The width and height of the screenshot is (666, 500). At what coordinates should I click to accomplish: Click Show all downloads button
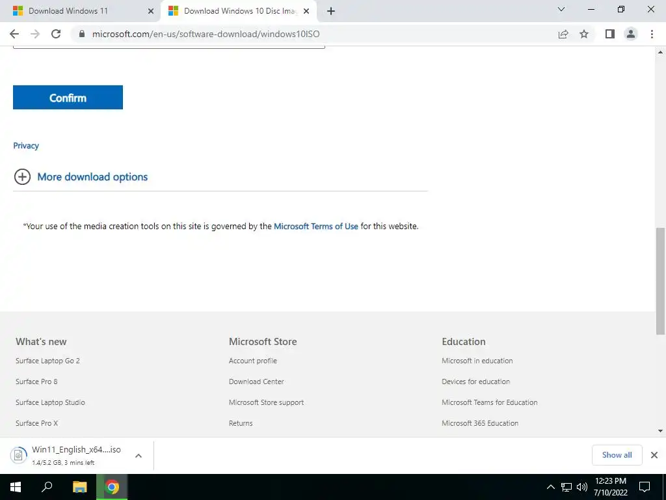click(x=617, y=455)
